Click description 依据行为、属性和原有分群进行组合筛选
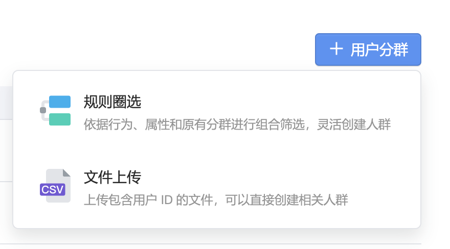This screenshot has width=450, height=249. (x=194, y=124)
